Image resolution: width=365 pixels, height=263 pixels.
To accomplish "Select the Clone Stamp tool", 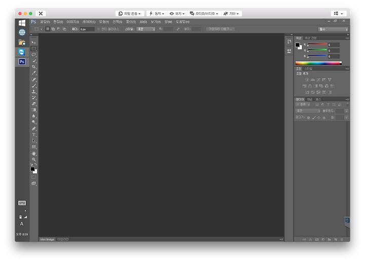I will 34,92.
